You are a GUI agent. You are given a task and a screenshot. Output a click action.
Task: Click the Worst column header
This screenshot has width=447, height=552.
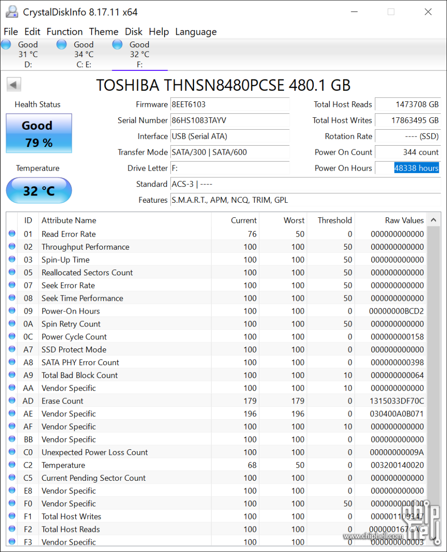pyautogui.click(x=283, y=220)
